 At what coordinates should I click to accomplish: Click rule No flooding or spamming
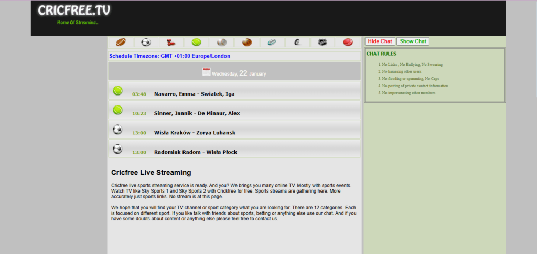pyautogui.click(x=411, y=79)
